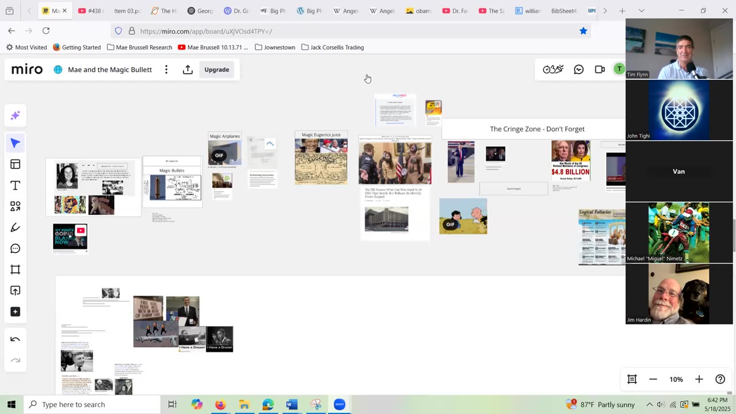The width and height of the screenshot is (736, 414).
Task: Bookmark this page with the star icon
Action: pyautogui.click(x=583, y=31)
